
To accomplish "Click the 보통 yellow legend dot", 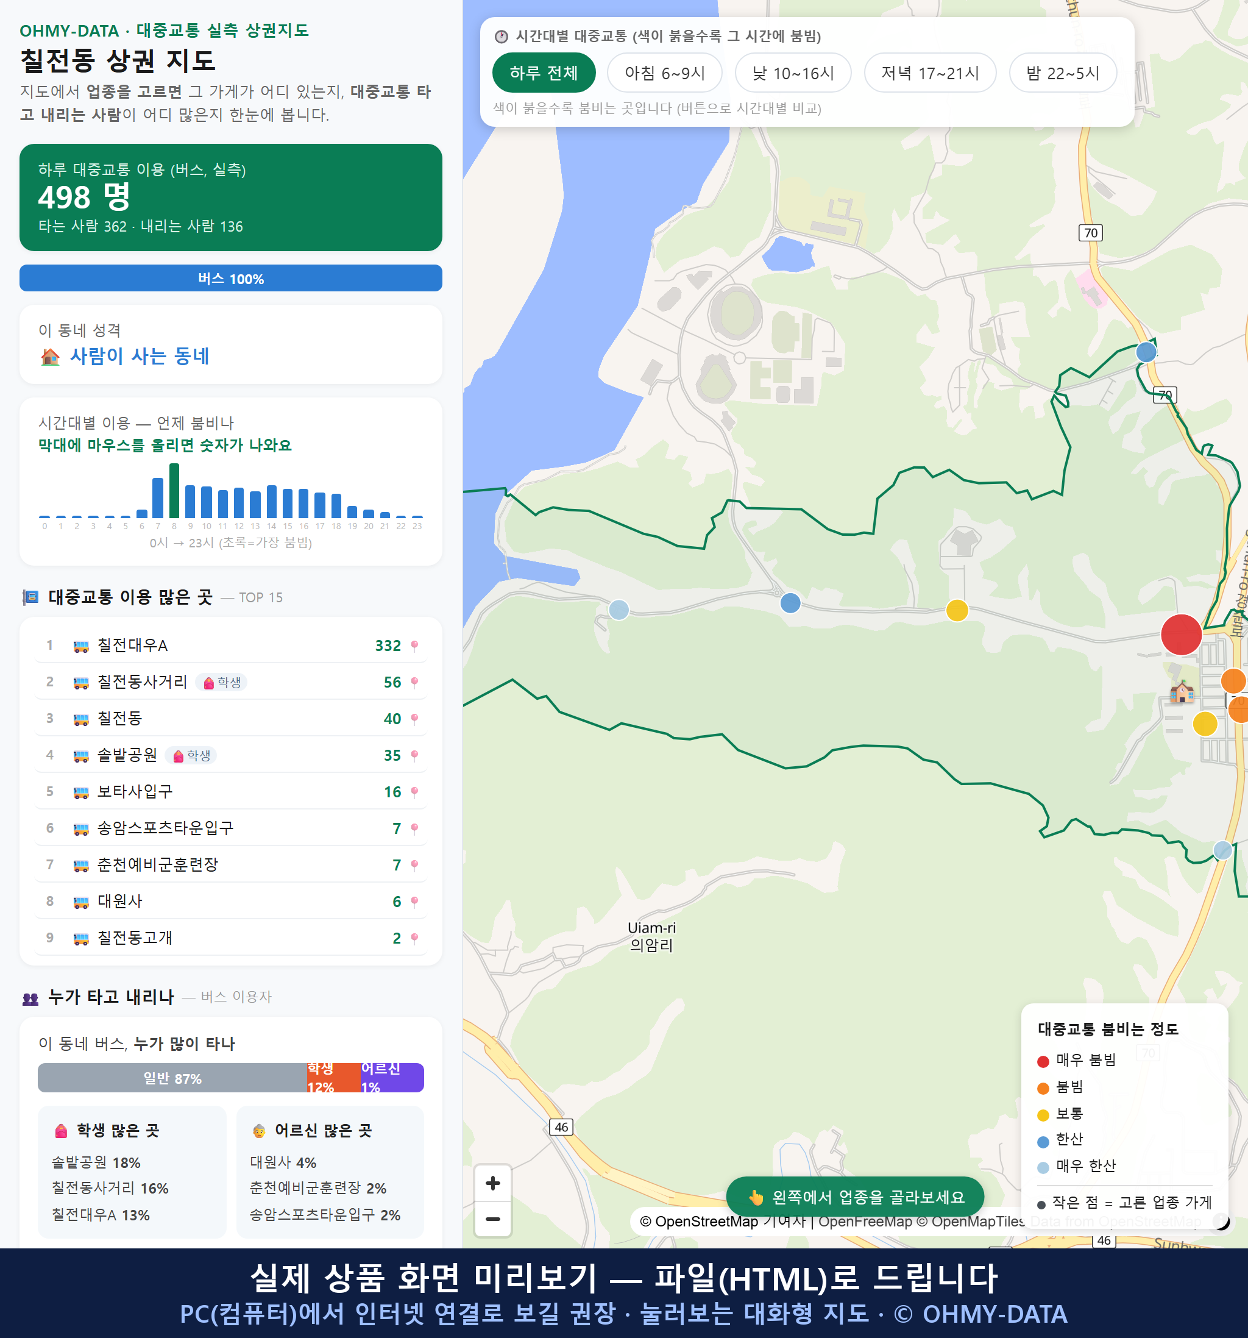I will coord(1043,1116).
